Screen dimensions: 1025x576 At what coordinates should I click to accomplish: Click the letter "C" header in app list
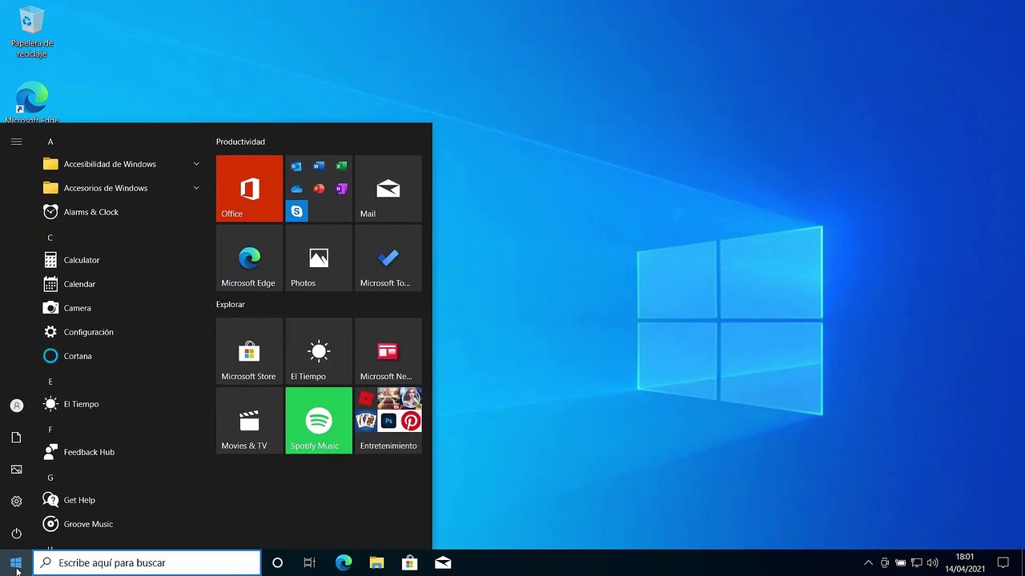click(x=50, y=238)
